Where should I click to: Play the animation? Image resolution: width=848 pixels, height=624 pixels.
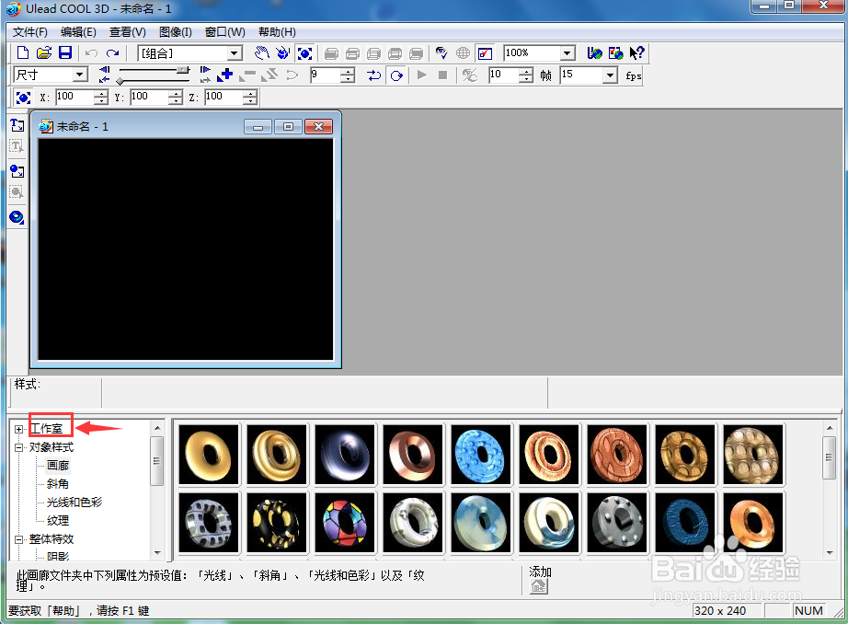pos(422,75)
